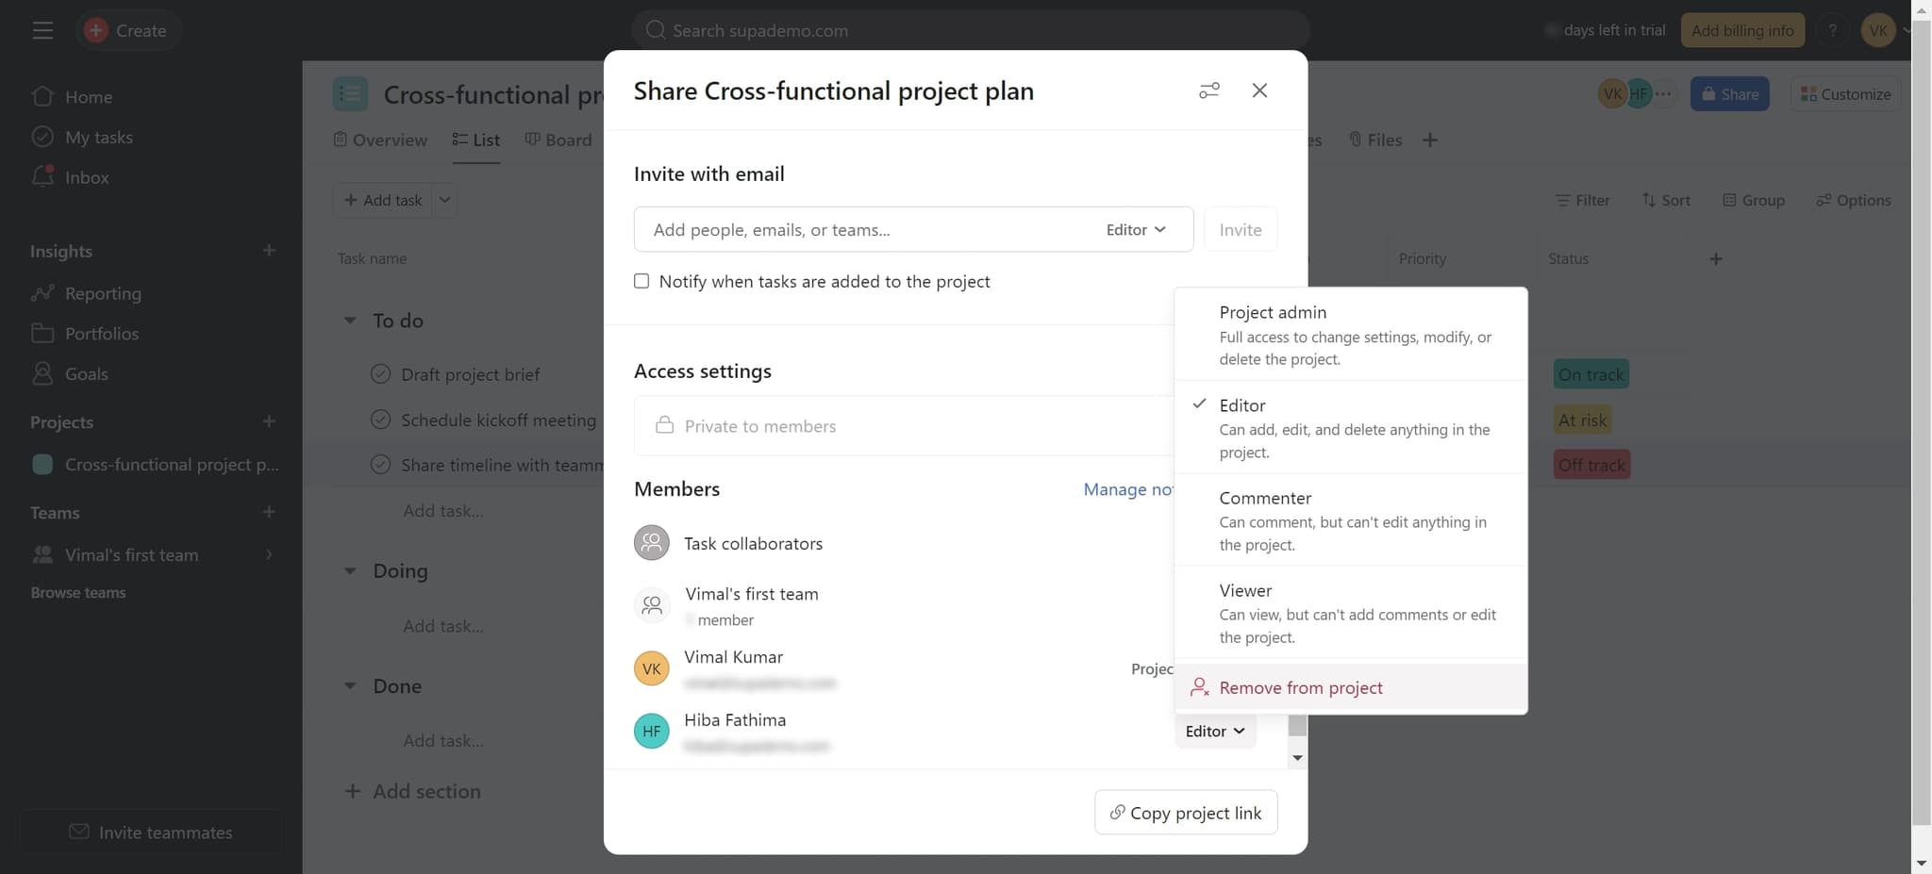
Task: Enable notify when tasks are added checkbox
Action: click(x=641, y=281)
